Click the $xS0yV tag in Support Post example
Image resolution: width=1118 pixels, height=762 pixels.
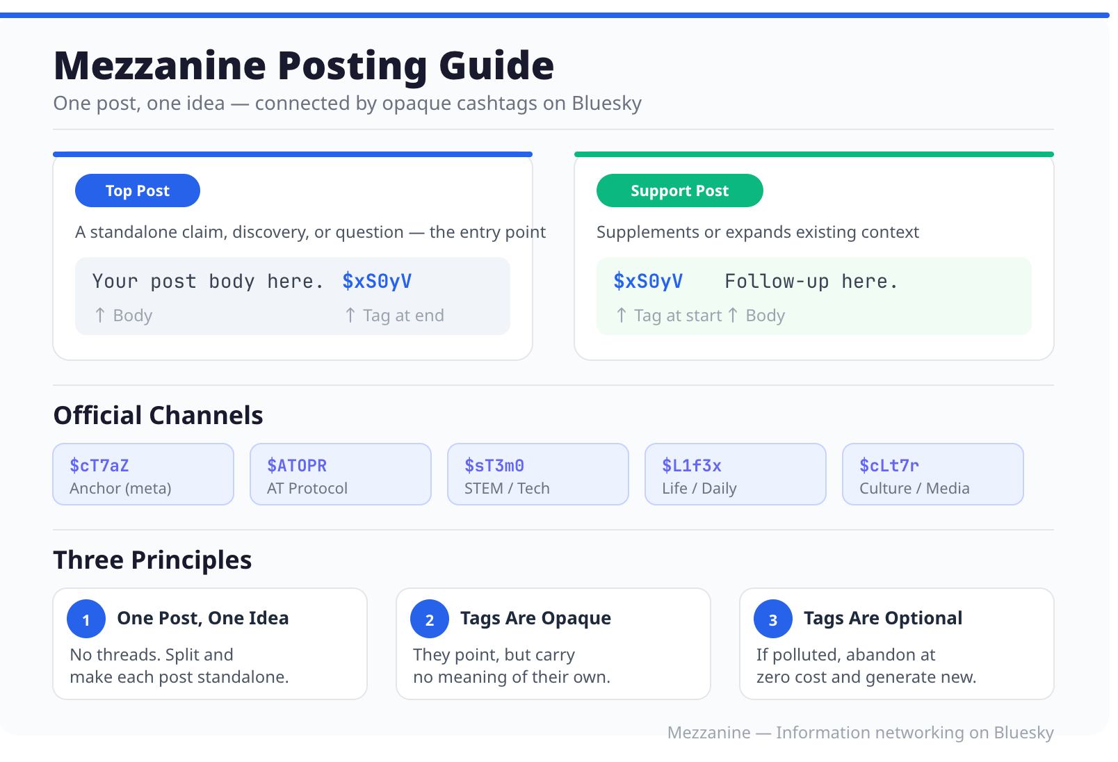pos(648,282)
